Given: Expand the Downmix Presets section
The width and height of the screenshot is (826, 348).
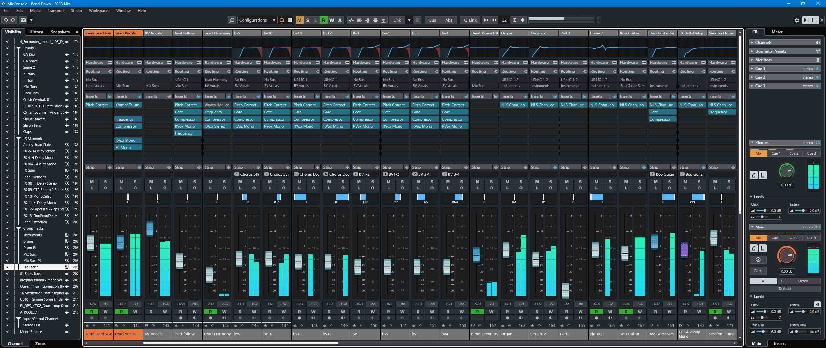Looking at the screenshot, I should pyautogui.click(x=752, y=51).
